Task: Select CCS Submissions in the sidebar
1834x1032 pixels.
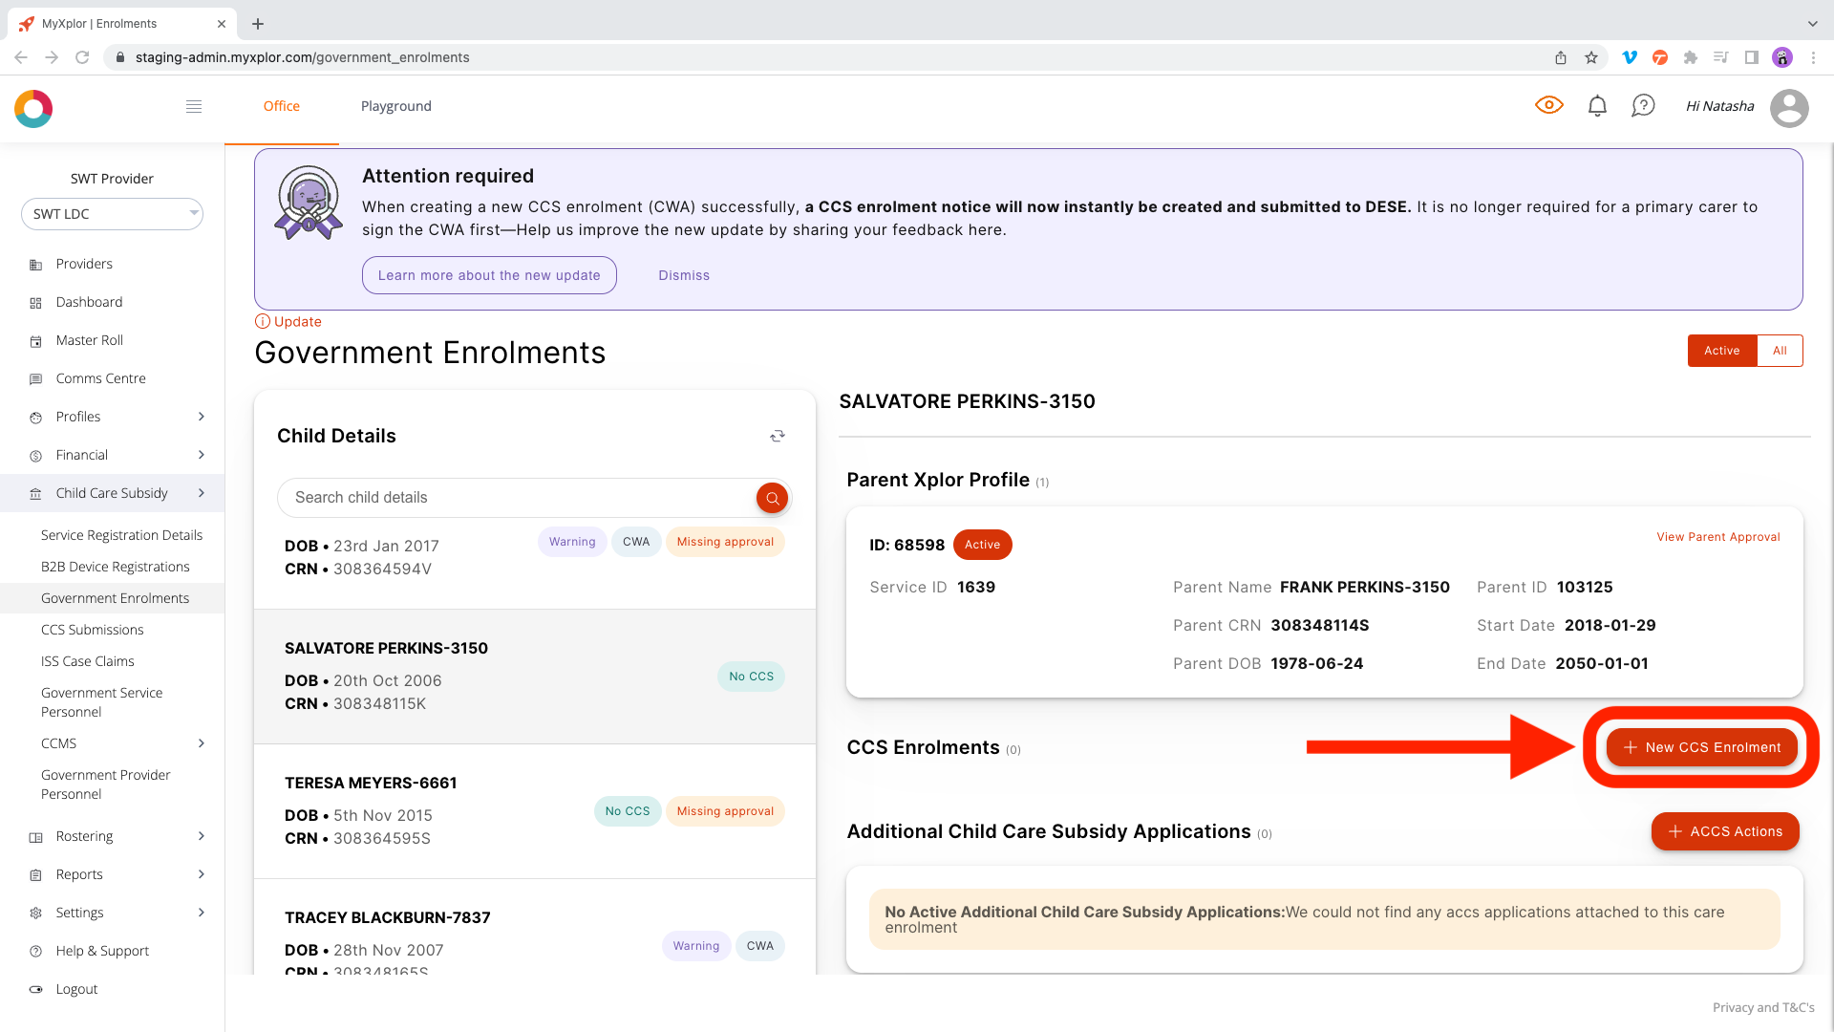Action: pyautogui.click(x=92, y=630)
